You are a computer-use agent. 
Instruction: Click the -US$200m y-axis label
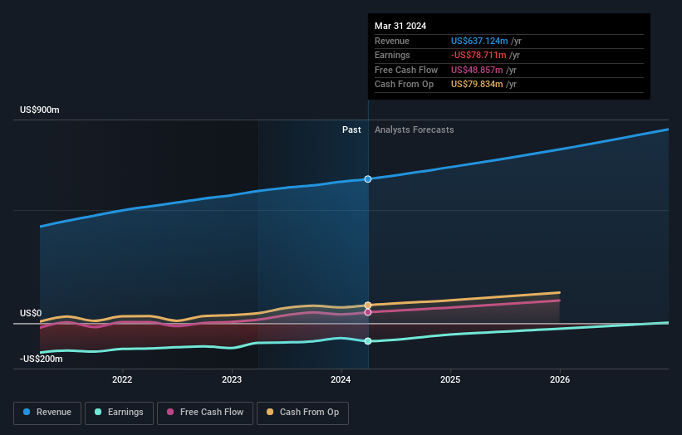(x=42, y=359)
